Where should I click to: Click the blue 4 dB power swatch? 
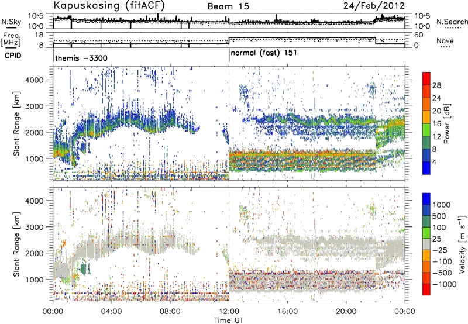tap(426, 168)
